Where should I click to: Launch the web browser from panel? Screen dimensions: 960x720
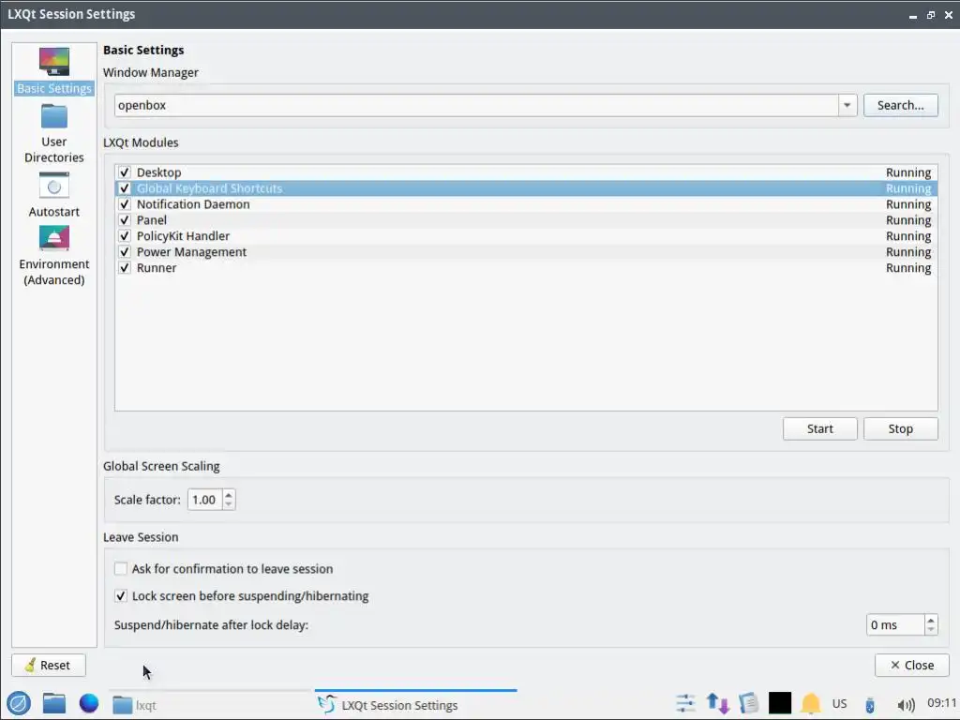pyautogui.click(x=89, y=703)
